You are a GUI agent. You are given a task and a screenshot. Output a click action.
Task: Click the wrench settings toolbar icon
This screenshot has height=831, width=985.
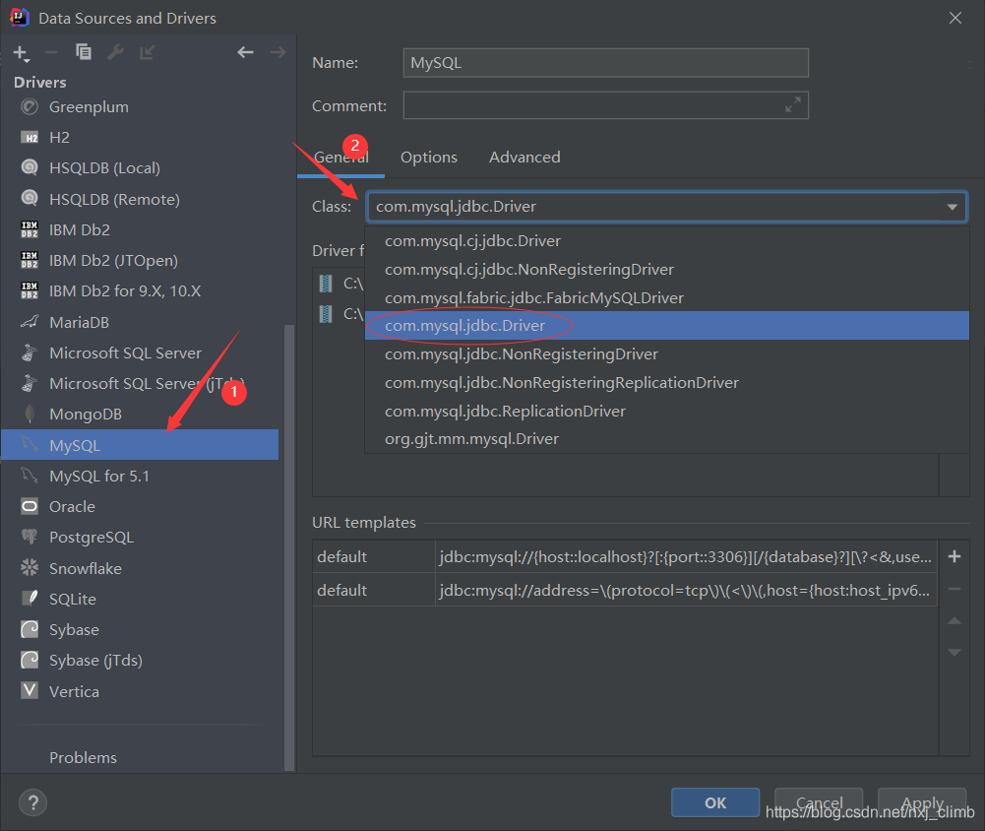tap(115, 52)
